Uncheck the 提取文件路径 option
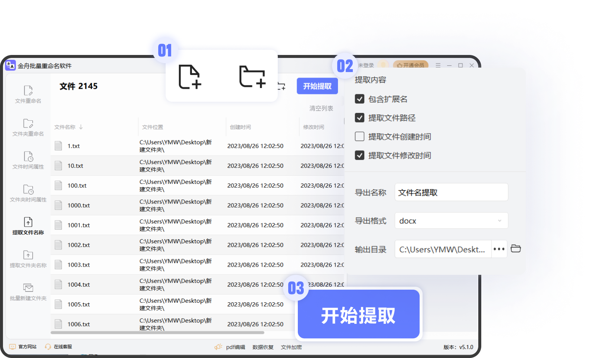This screenshot has height=358, width=596. (x=359, y=117)
